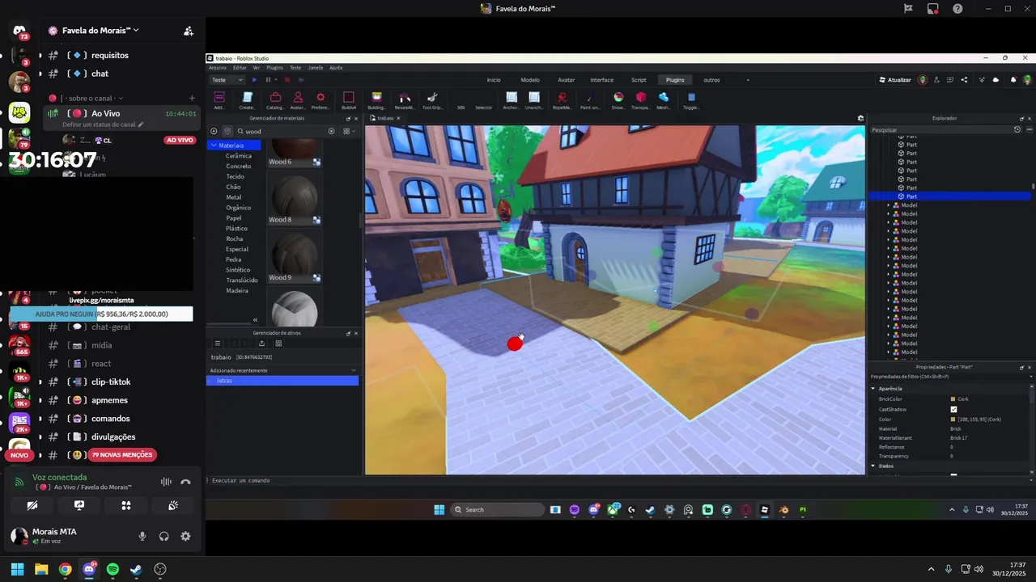Open the chat-geral Discord channel
This screenshot has width=1036, height=582.
[110, 327]
